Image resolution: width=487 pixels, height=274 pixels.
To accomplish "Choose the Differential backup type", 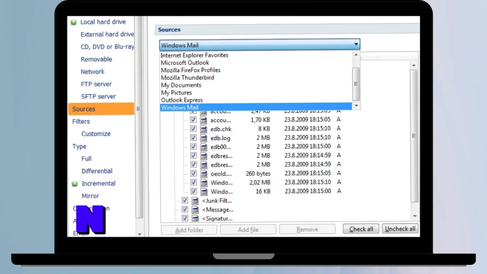I will [97, 171].
